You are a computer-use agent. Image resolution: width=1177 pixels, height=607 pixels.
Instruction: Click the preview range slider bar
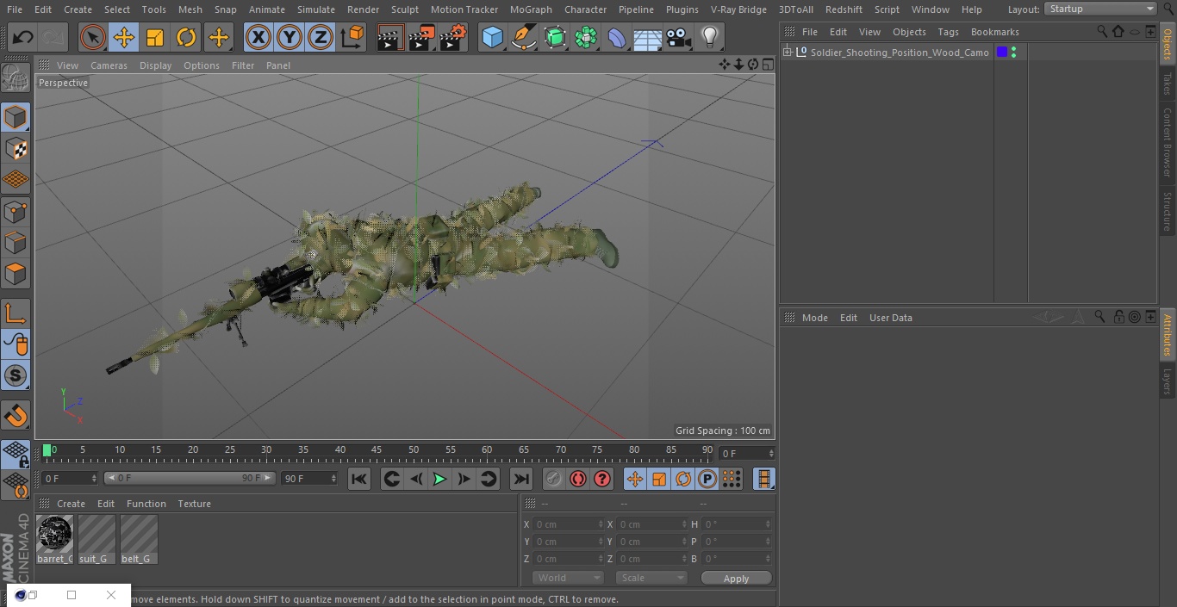click(x=190, y=478)
